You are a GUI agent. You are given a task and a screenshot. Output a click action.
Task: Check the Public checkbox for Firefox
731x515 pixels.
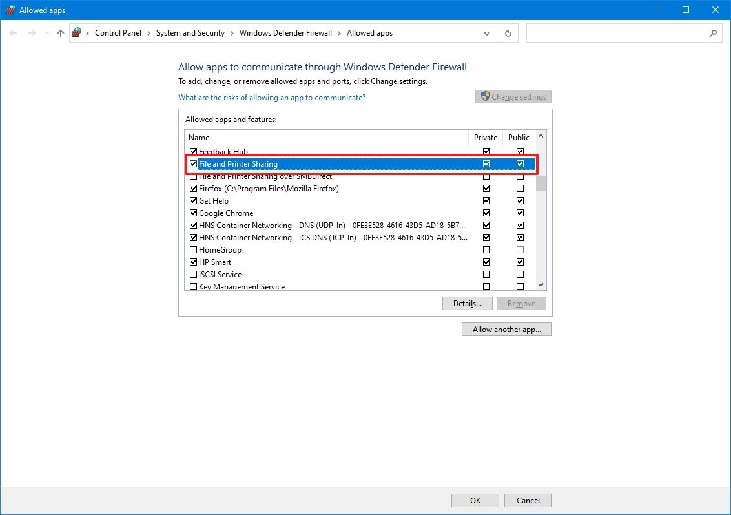click(x=520, y=188)
